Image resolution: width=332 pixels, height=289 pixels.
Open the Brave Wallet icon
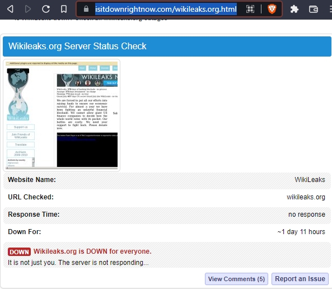314,9
